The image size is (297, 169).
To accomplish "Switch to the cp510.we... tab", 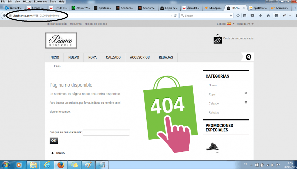I will pyautogui.click(x=258, y=8).
